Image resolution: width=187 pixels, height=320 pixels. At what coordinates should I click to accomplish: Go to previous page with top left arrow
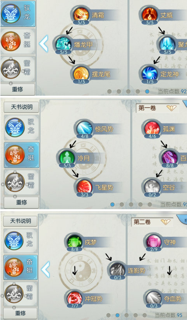[44, 43]
